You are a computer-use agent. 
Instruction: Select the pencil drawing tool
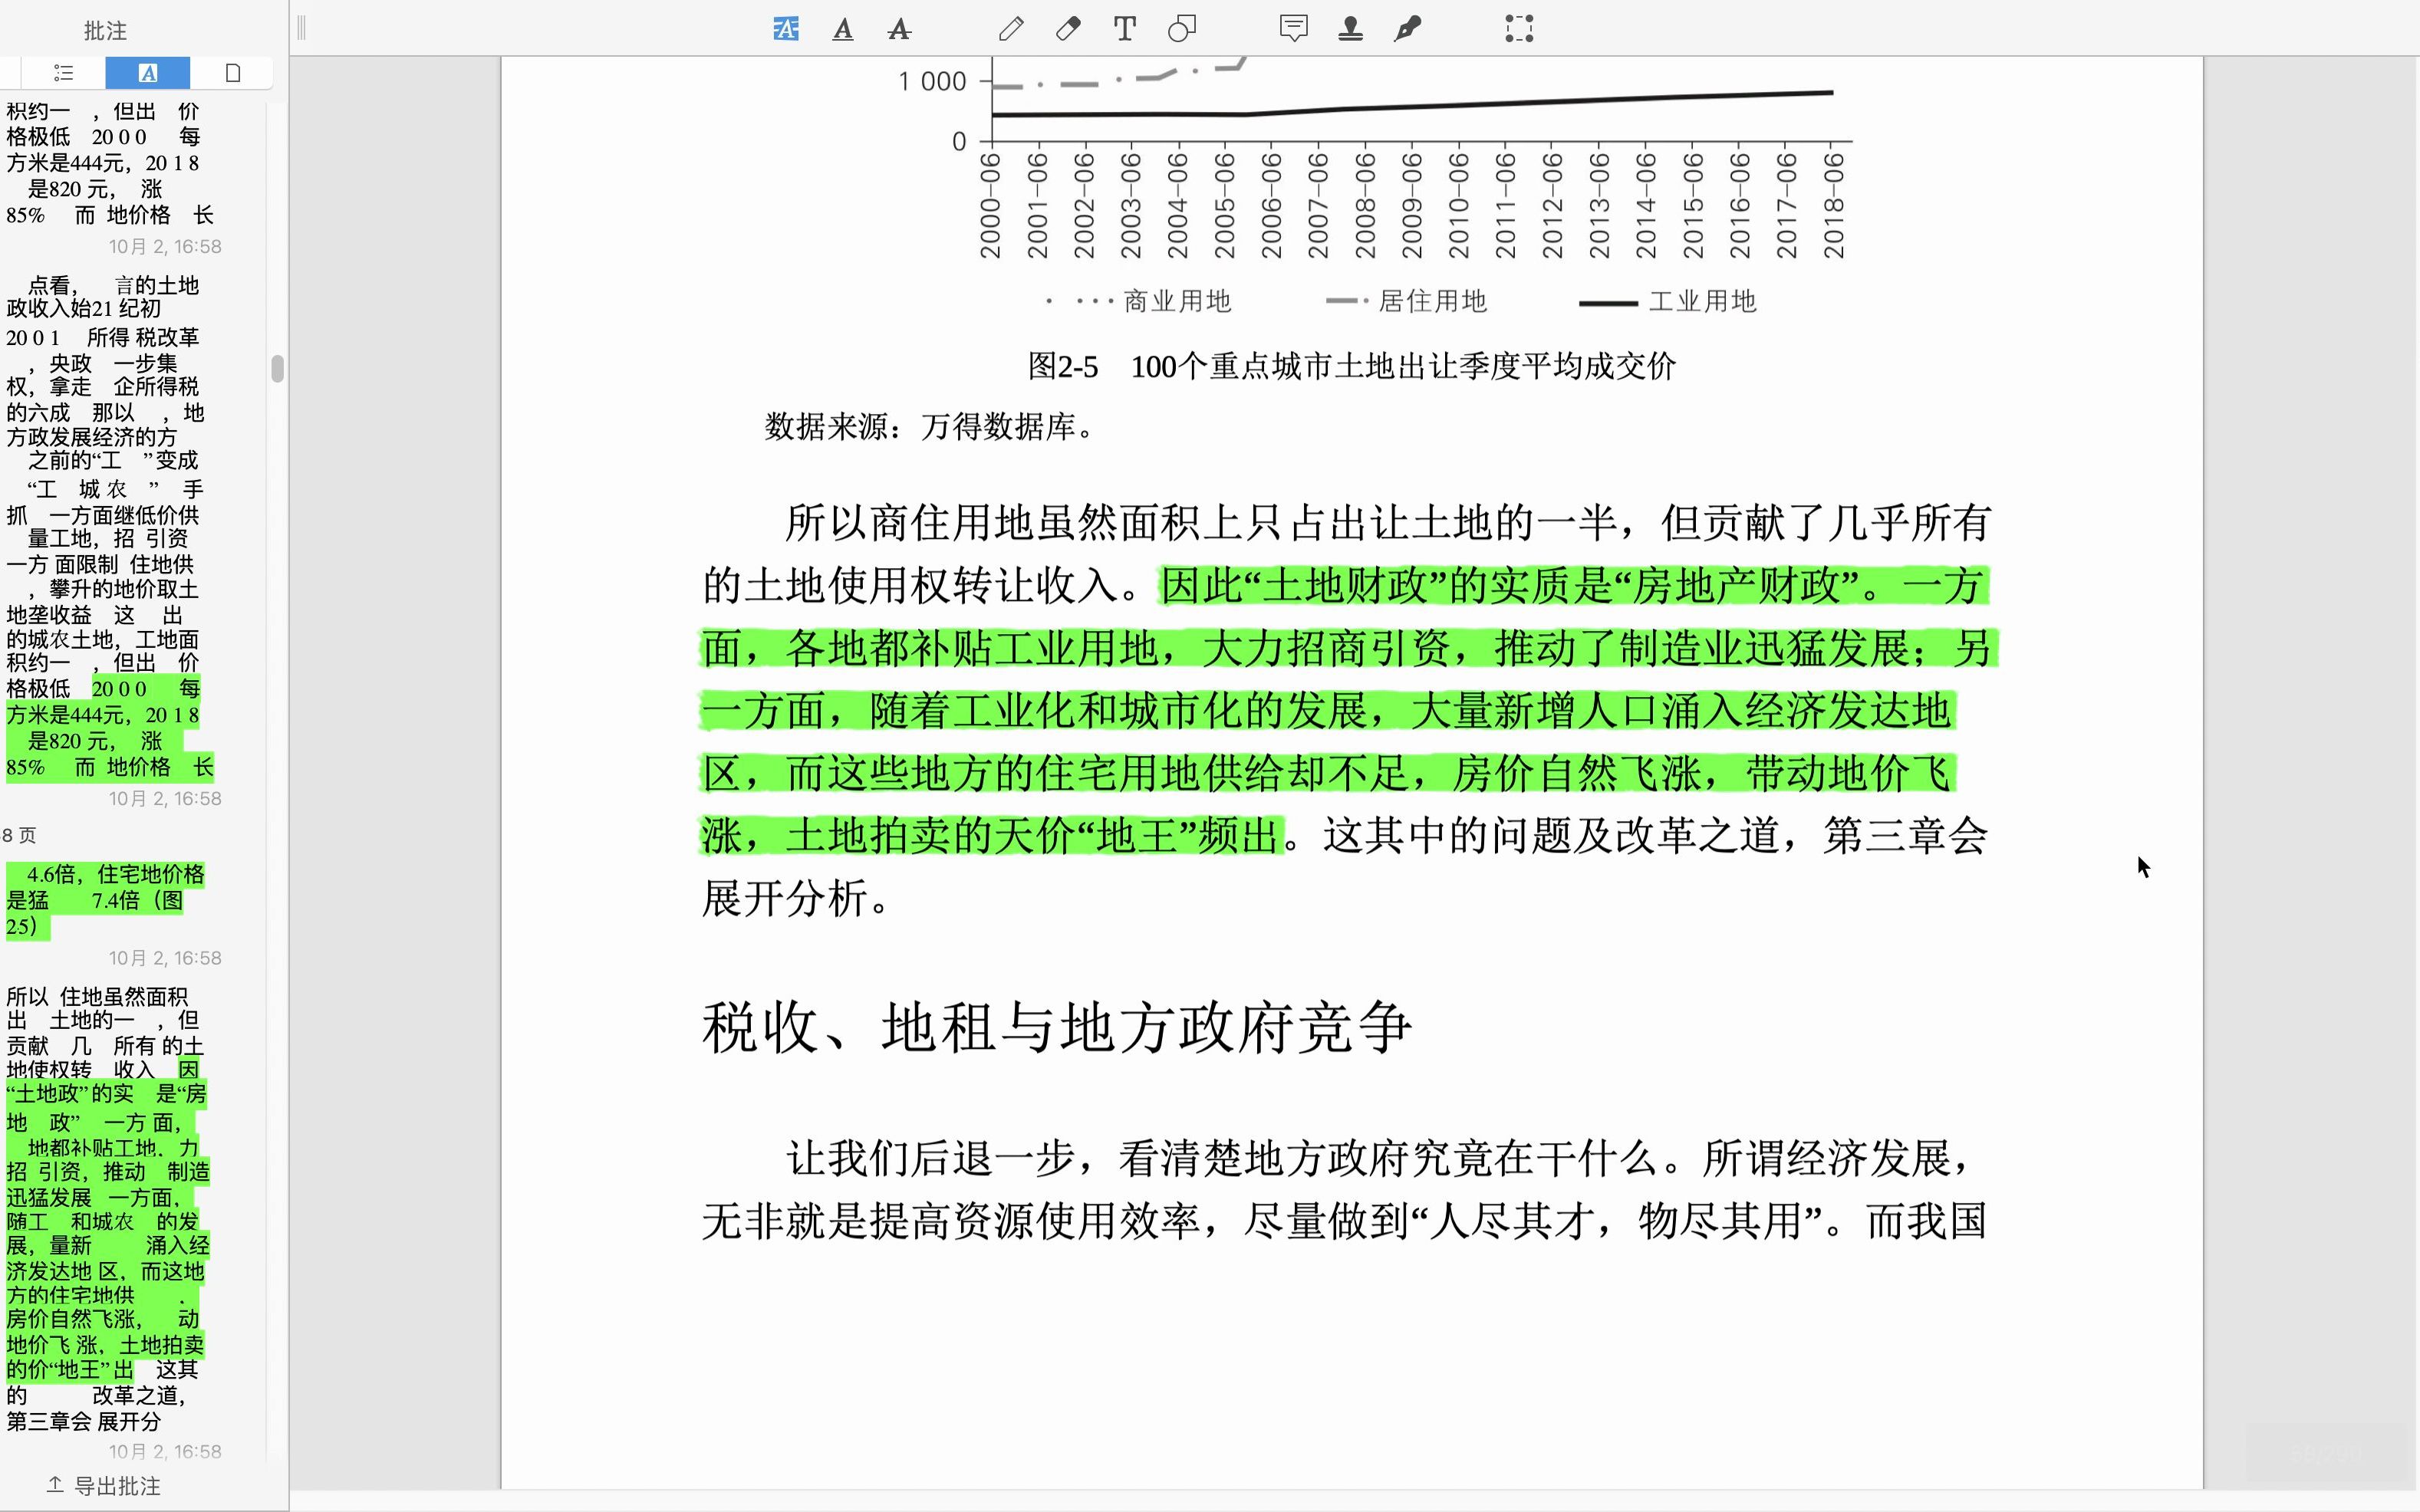[1010, 29]
